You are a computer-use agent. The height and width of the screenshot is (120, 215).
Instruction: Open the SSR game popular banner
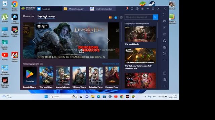coord(140,80)
